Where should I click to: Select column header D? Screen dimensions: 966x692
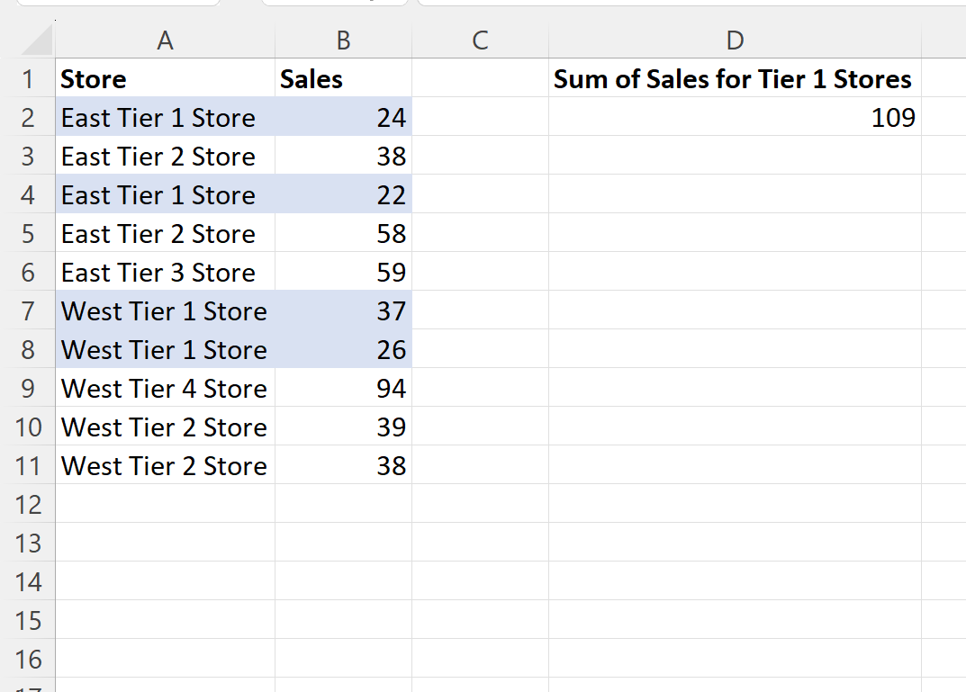click(x=735, y=40)
